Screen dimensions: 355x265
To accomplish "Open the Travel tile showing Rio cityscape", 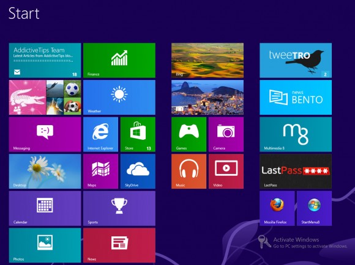I will pyautogui.click(x=207, y=97).
